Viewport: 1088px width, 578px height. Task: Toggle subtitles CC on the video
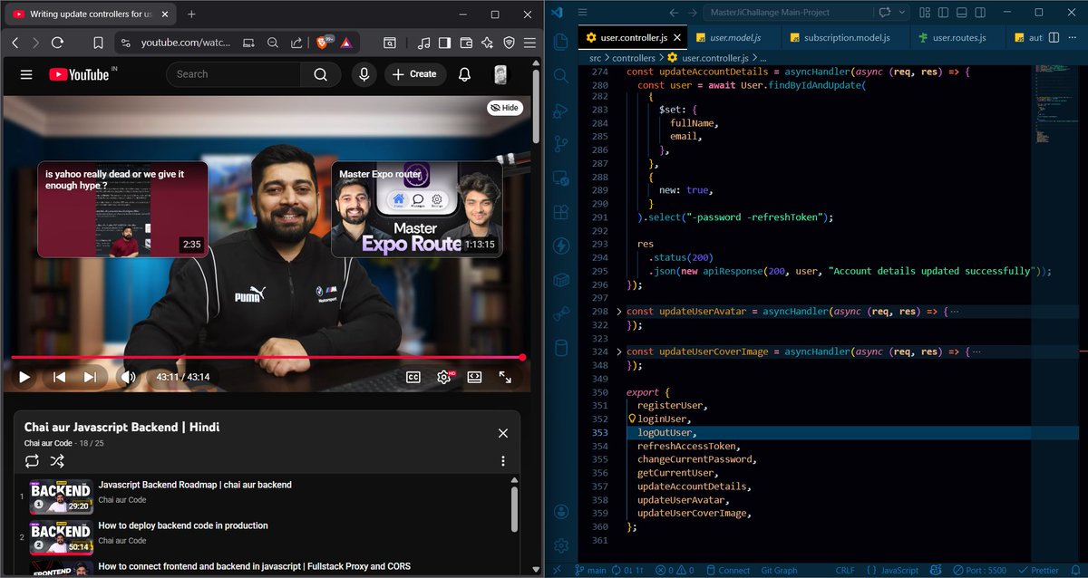413,377
